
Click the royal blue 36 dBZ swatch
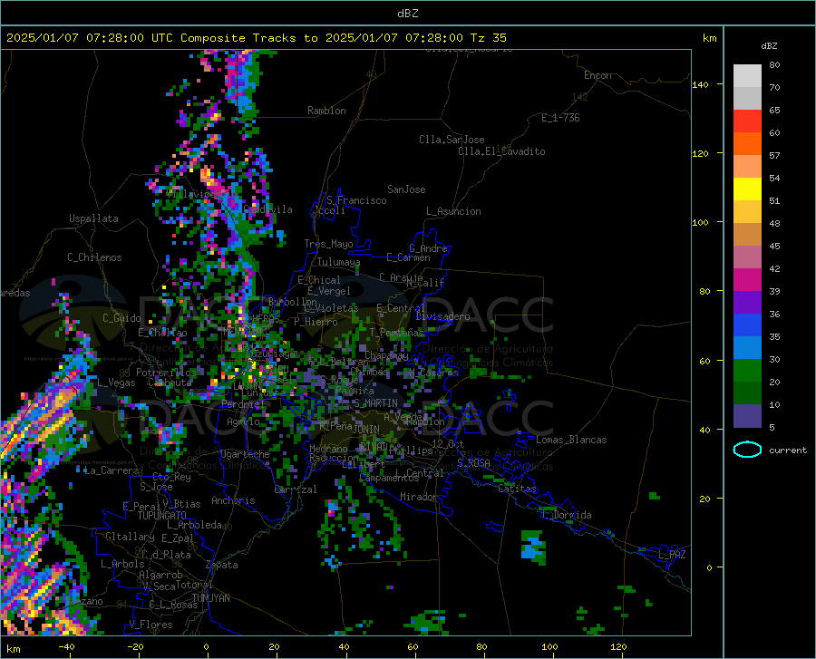tap(747, 325)
